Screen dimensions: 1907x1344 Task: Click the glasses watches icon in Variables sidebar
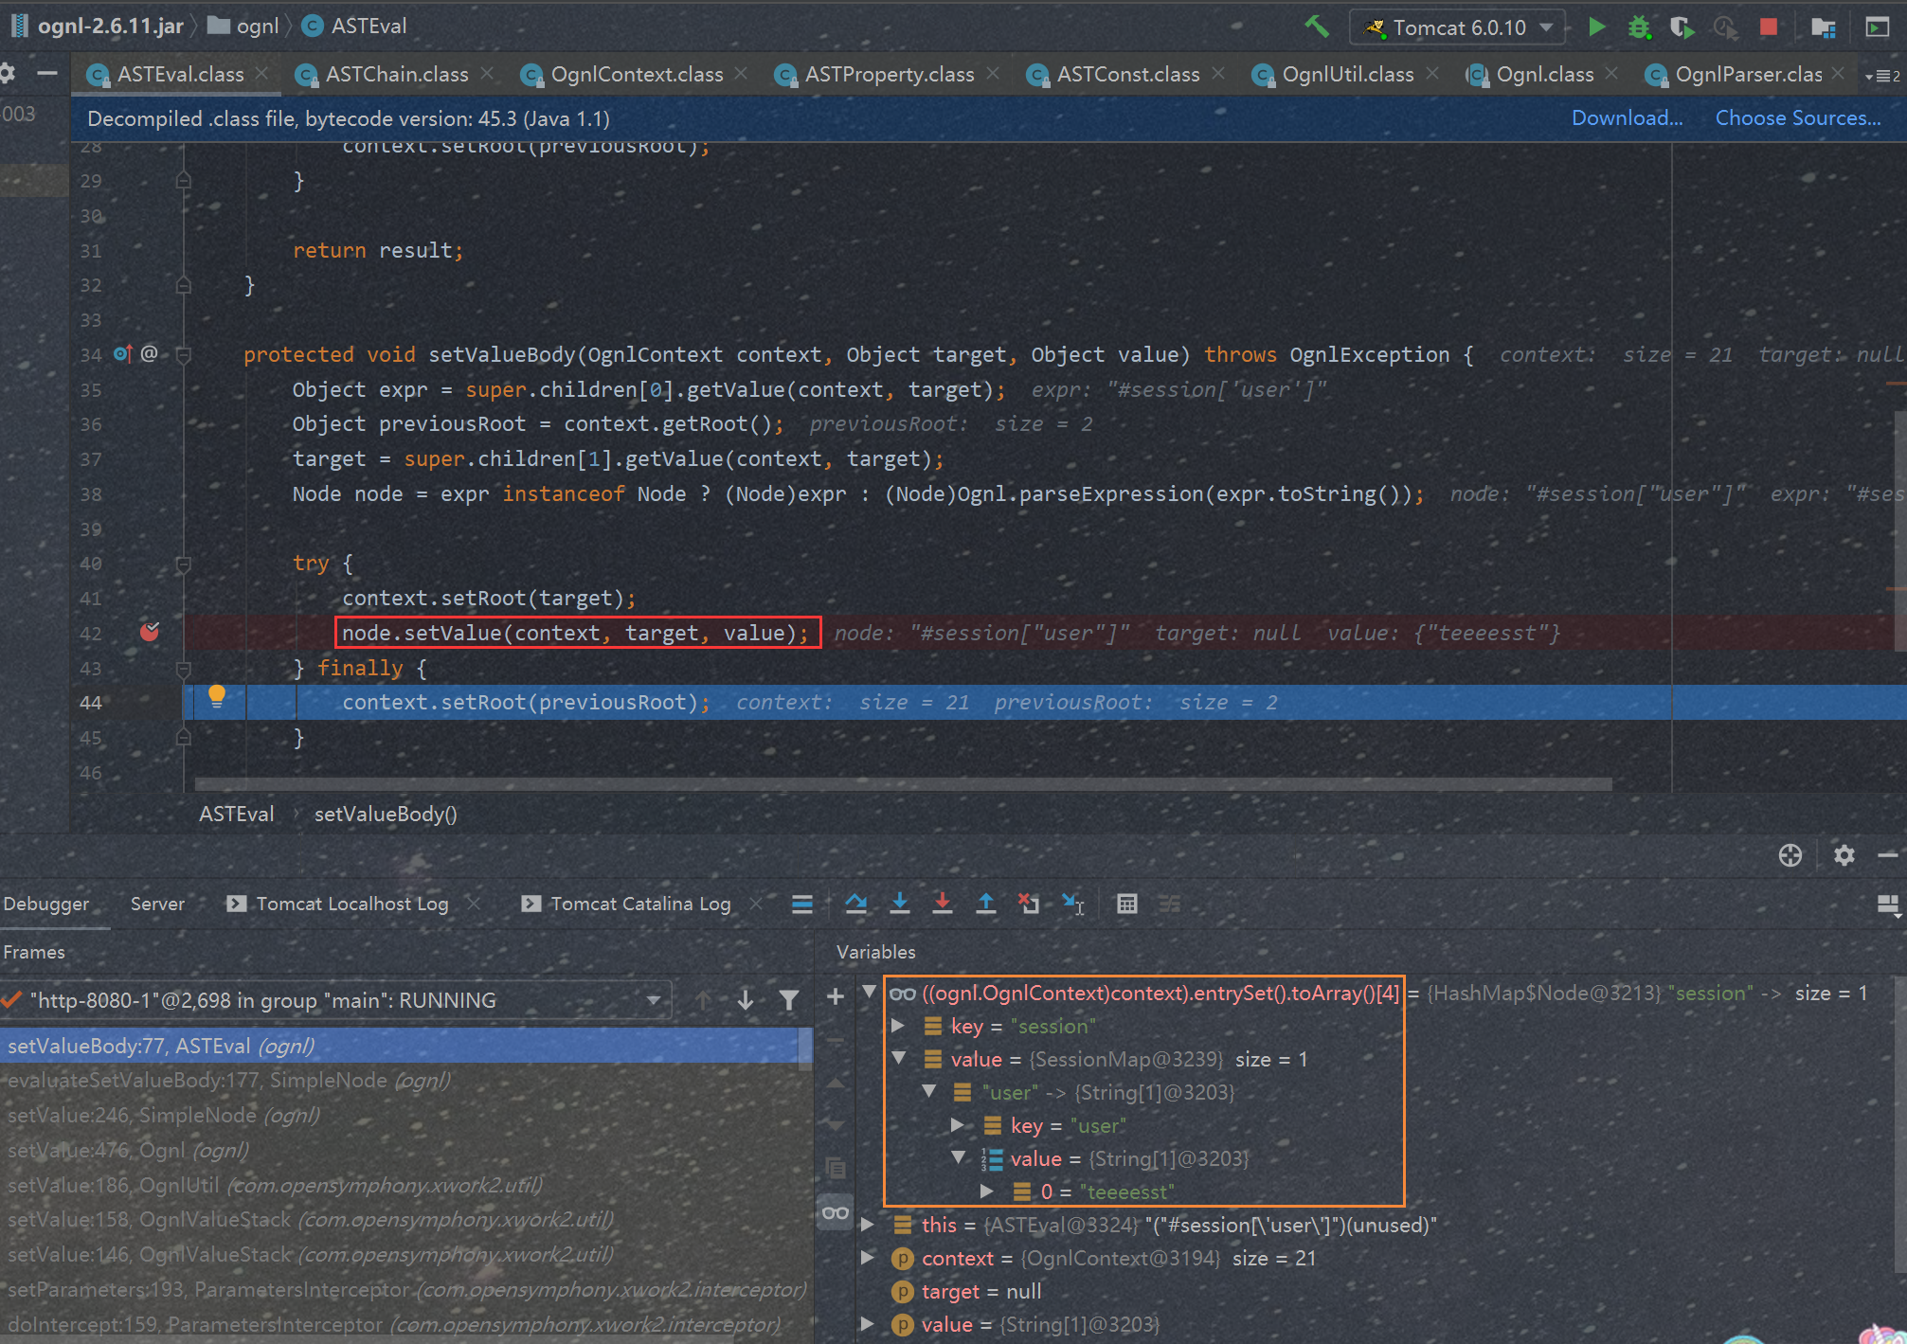pyautogui.click(x=836, y=1213)
